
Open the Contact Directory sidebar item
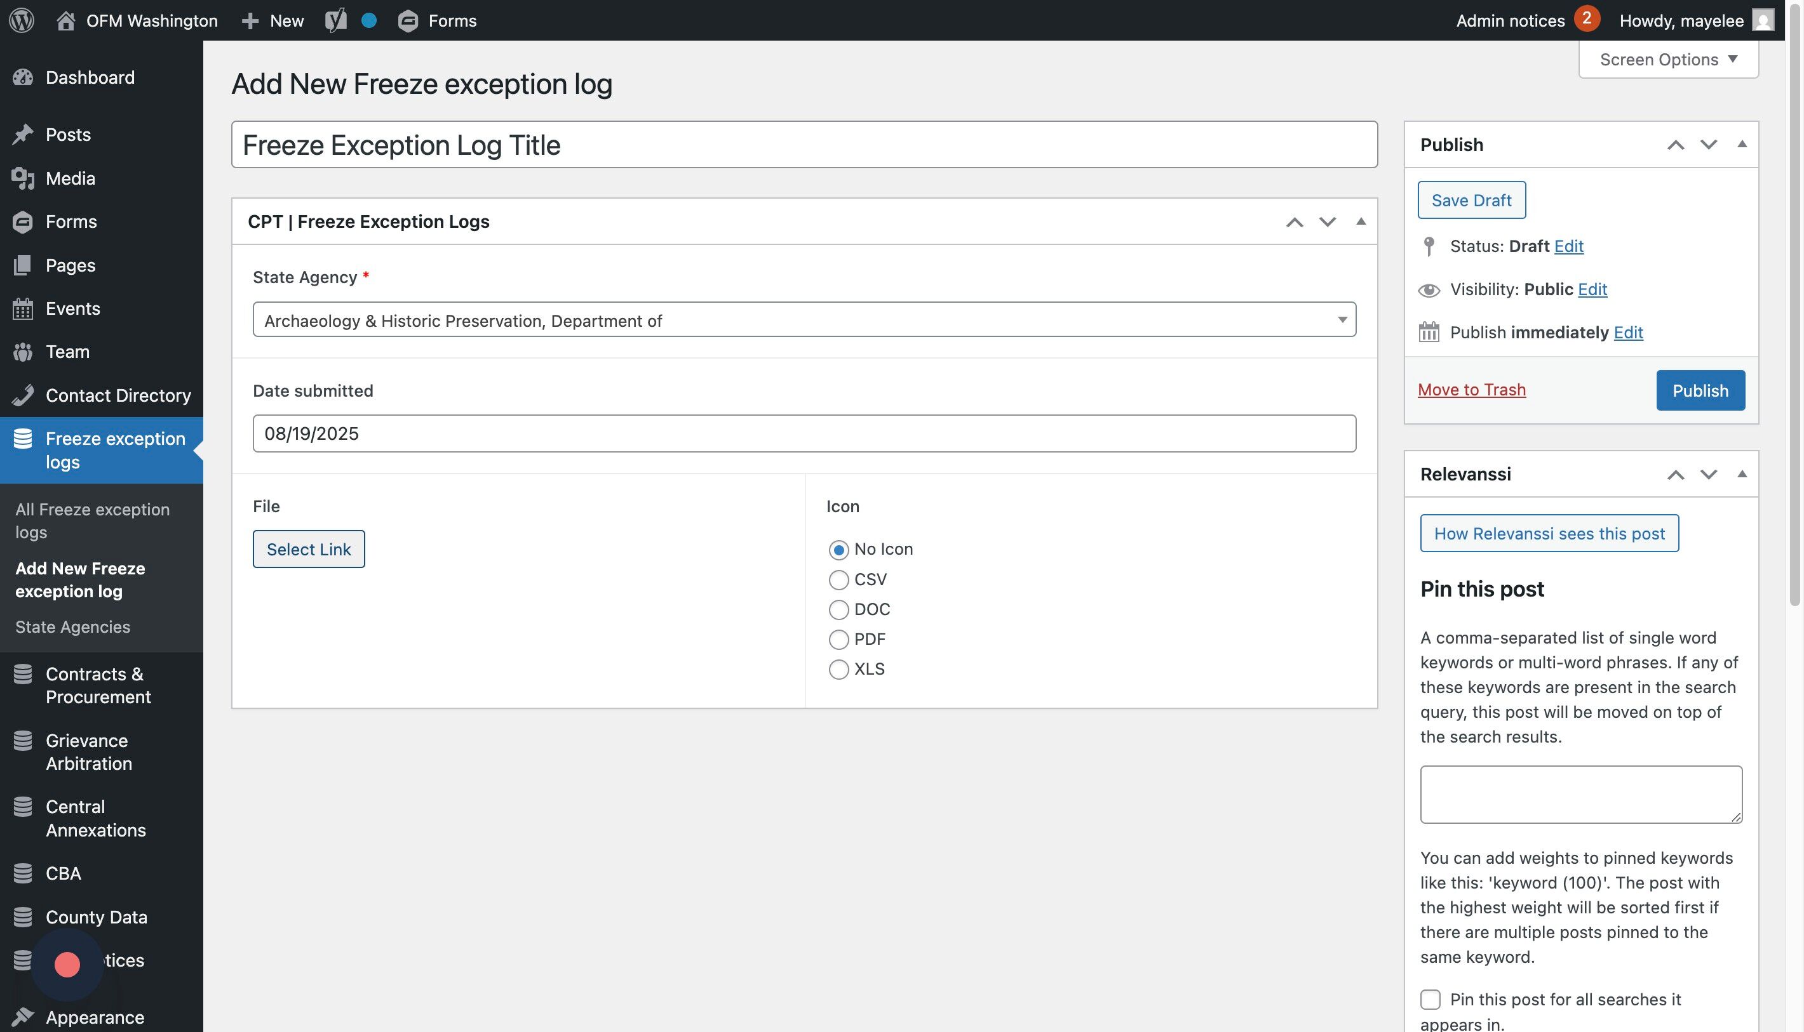[x=118, y=395]
